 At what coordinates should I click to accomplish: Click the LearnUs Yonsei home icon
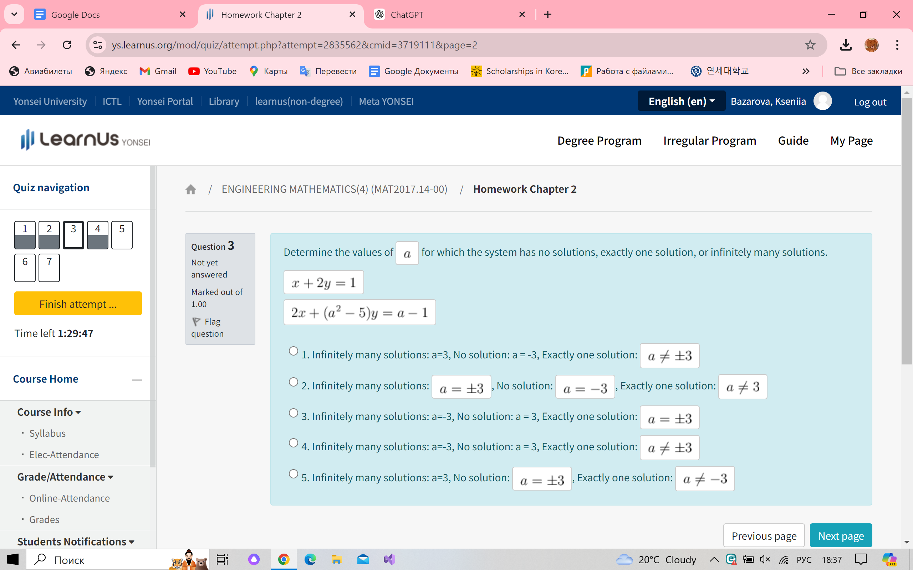[x=191, y=189]
